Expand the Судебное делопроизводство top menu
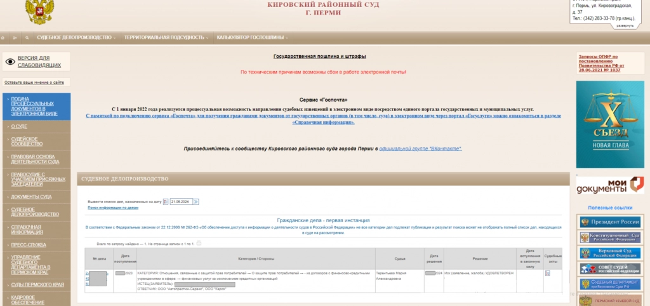The width and height of the screenshot is (650, 306). (76, 37)
